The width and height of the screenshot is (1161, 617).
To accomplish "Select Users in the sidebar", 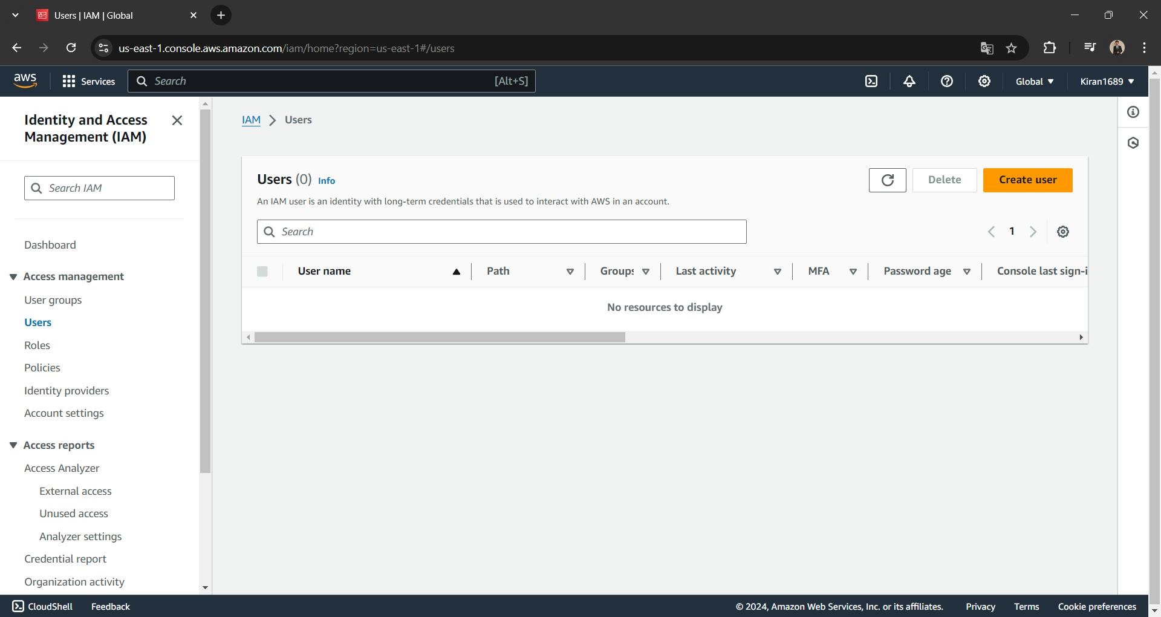I will 37,322.
